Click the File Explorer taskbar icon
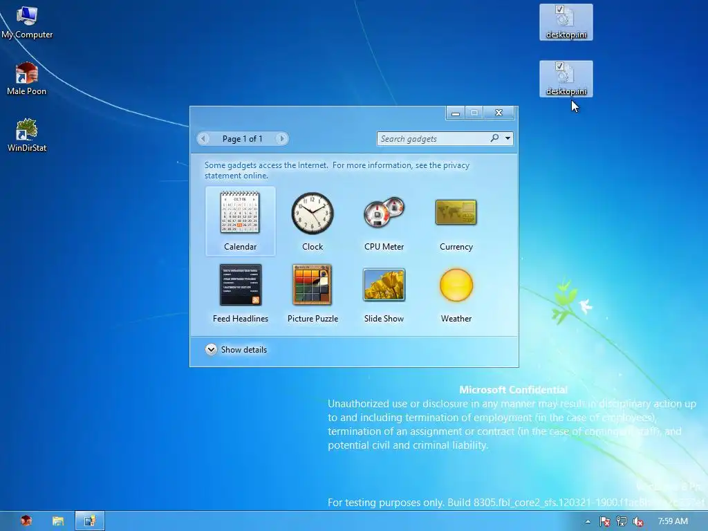Image resolution: width=708 pixels, height=531 pixels. (x=58, y=521)
